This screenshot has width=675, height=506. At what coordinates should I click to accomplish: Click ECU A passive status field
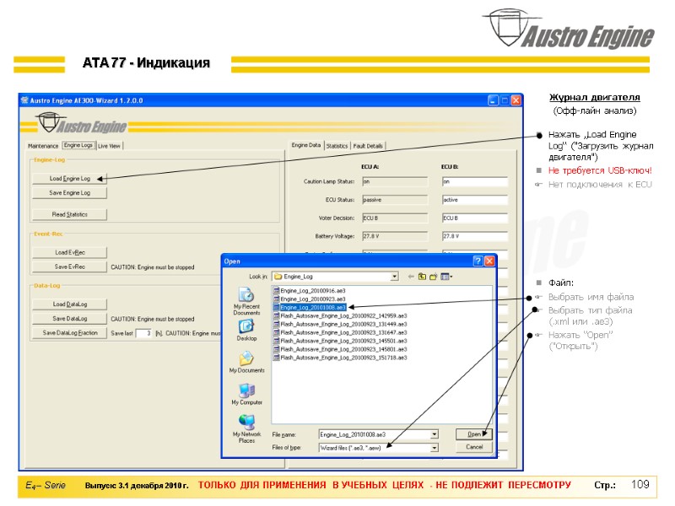[x=395, y=200]
